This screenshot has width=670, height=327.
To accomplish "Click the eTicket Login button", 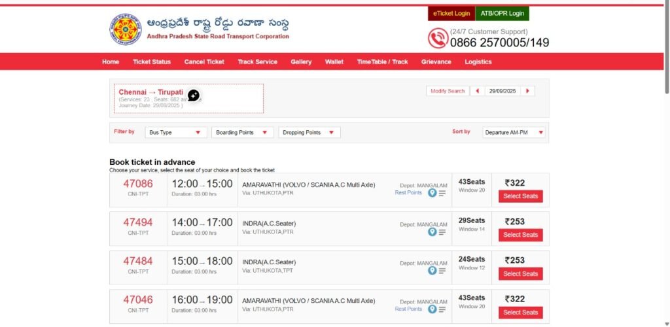I will pos(451,13).
